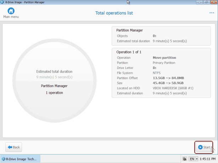Image resolution: width=218 pixels, height=163 pixels.
Task: Close the Partition Manager window
Action: [214, 2]
